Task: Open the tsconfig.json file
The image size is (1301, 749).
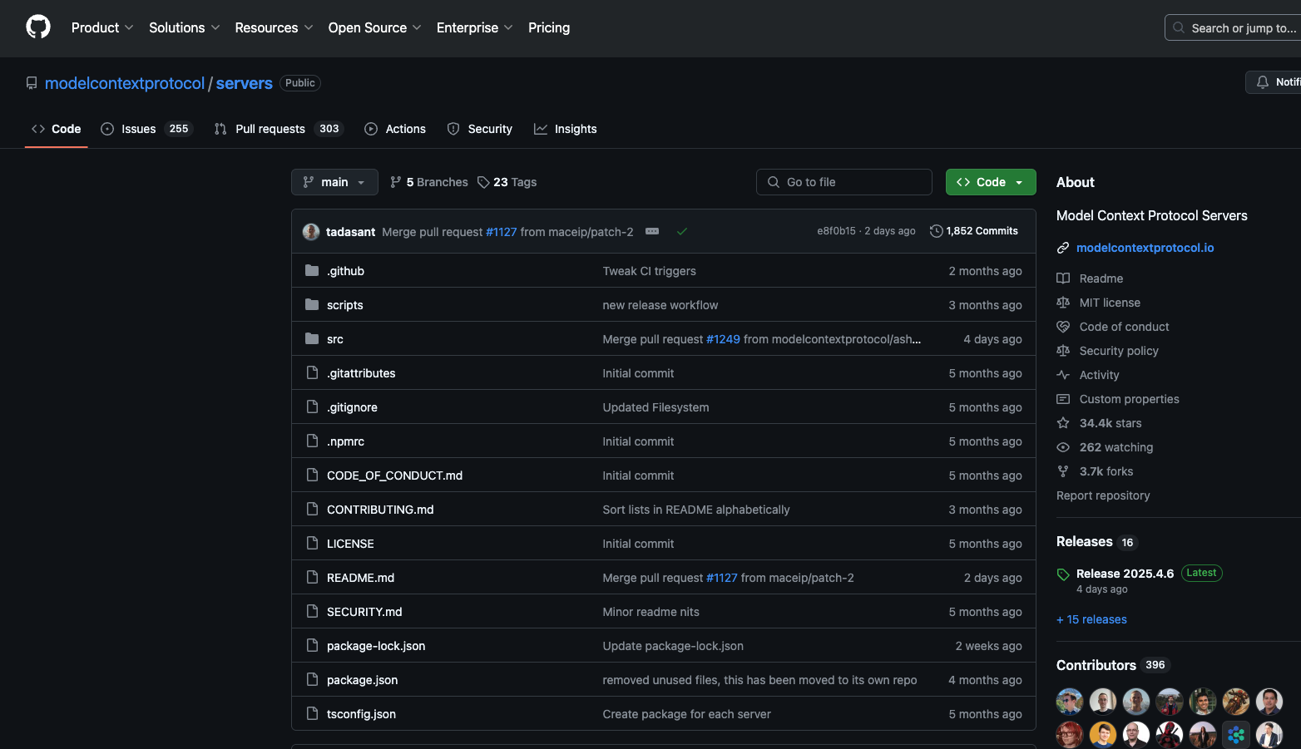Action: (x=361, y=714)
